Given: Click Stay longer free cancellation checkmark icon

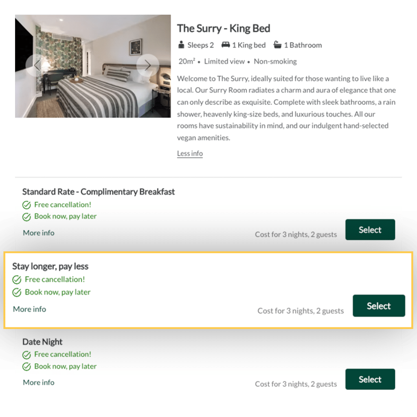Looking at the screenshot, I should [17, 280].
